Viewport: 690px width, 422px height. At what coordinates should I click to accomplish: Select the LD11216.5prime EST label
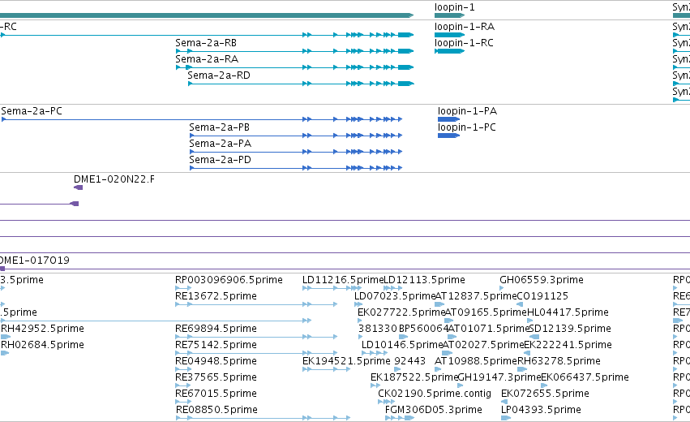pos(343,280)
